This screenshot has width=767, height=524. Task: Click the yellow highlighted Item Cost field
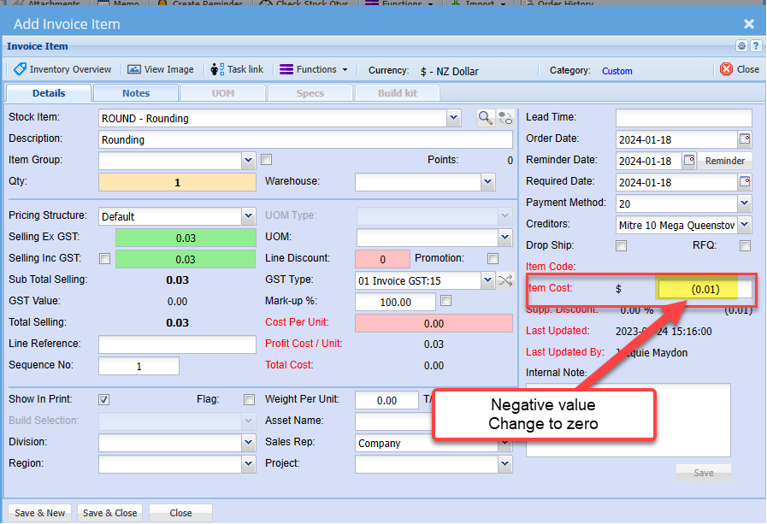click(705, 290)
